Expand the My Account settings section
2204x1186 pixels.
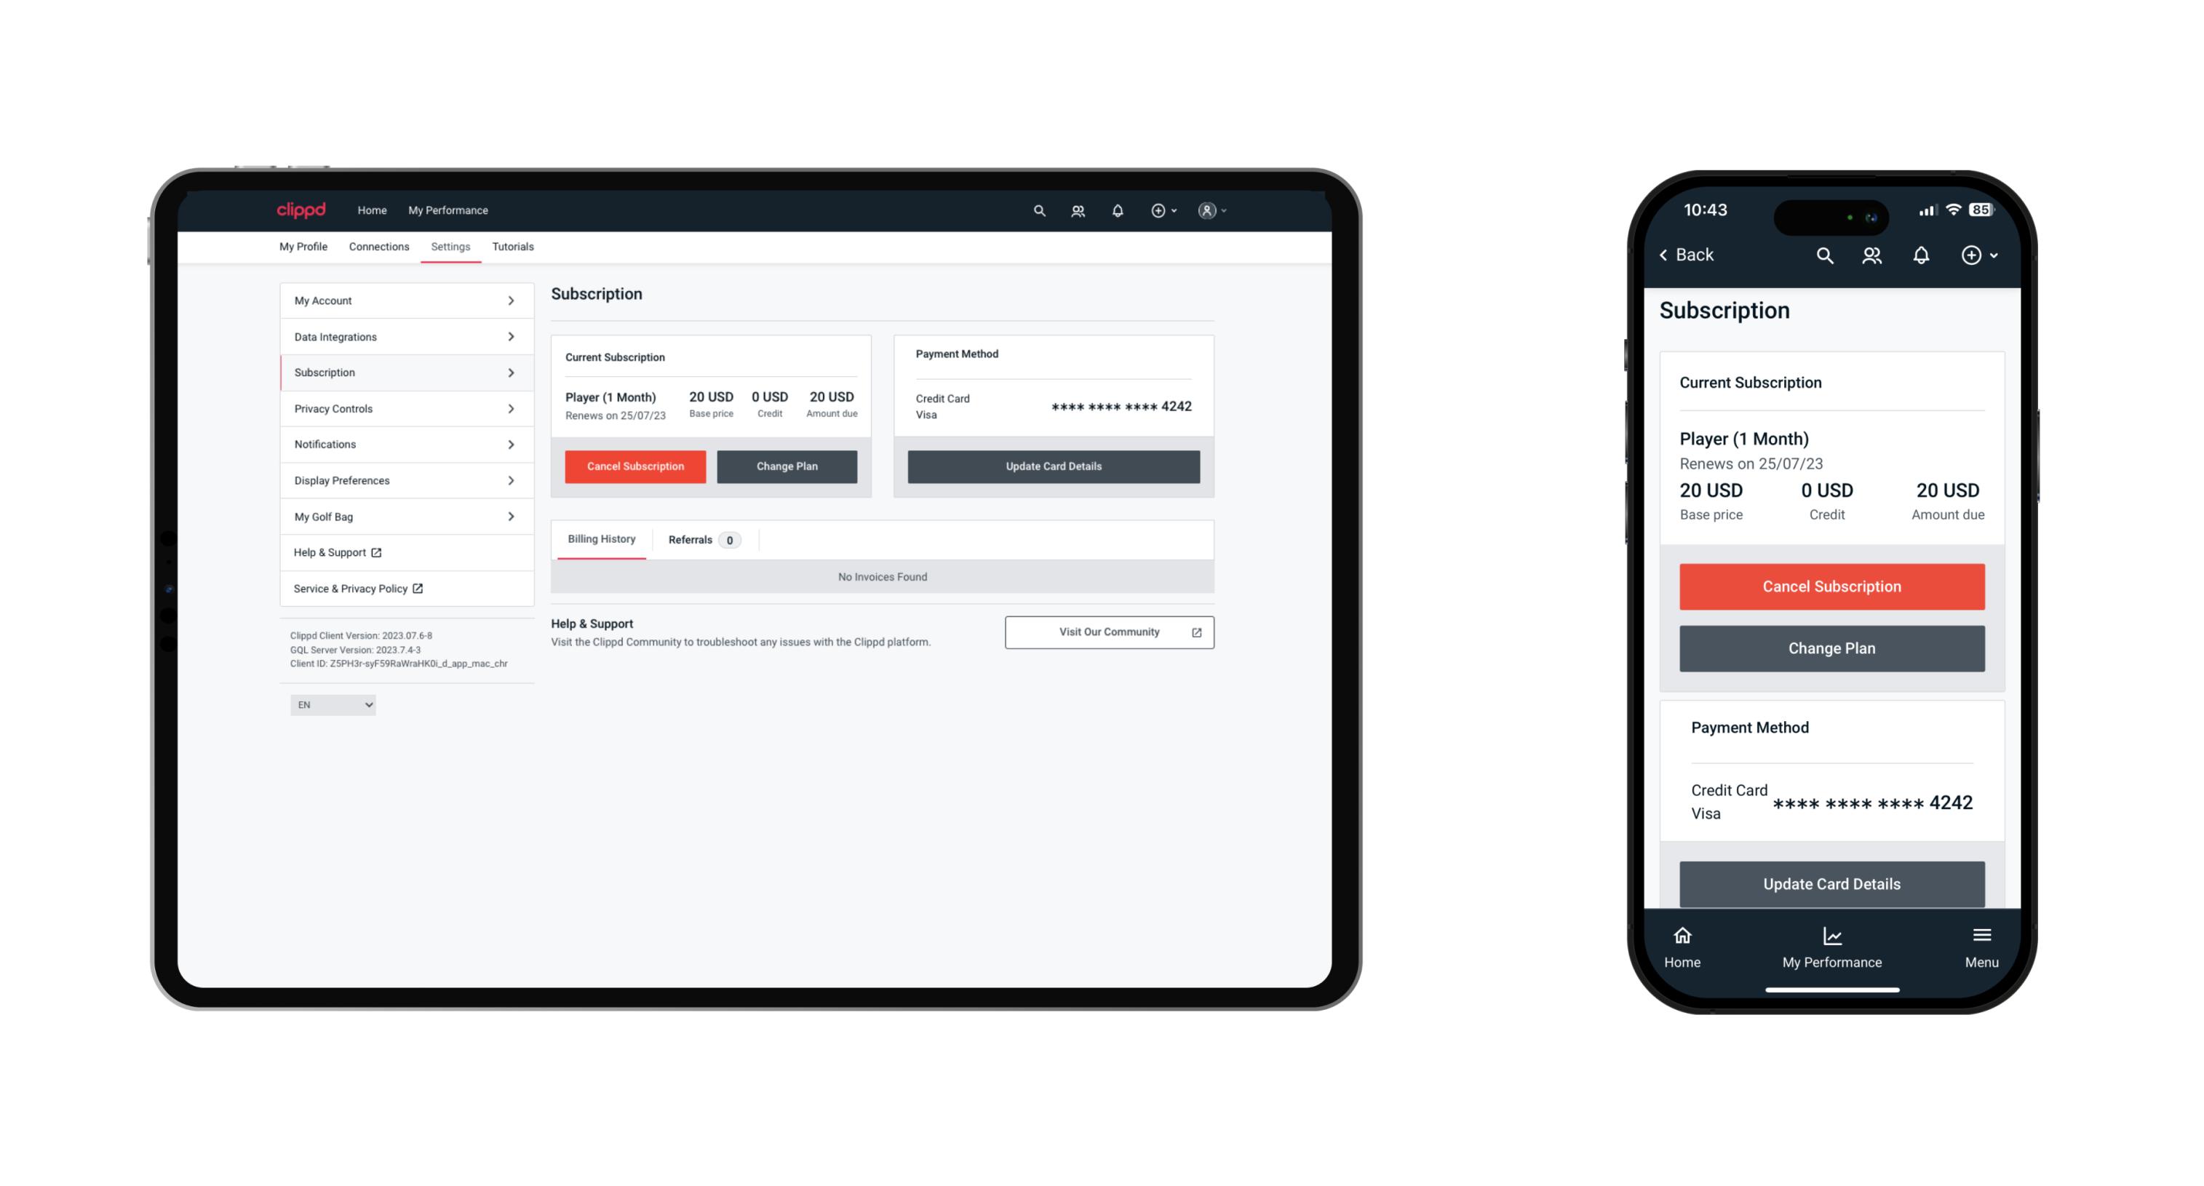403,301
